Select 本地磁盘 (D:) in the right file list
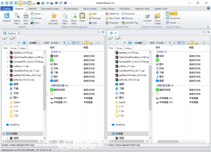This screenshot has height=152, width=211. coord(165,102)
